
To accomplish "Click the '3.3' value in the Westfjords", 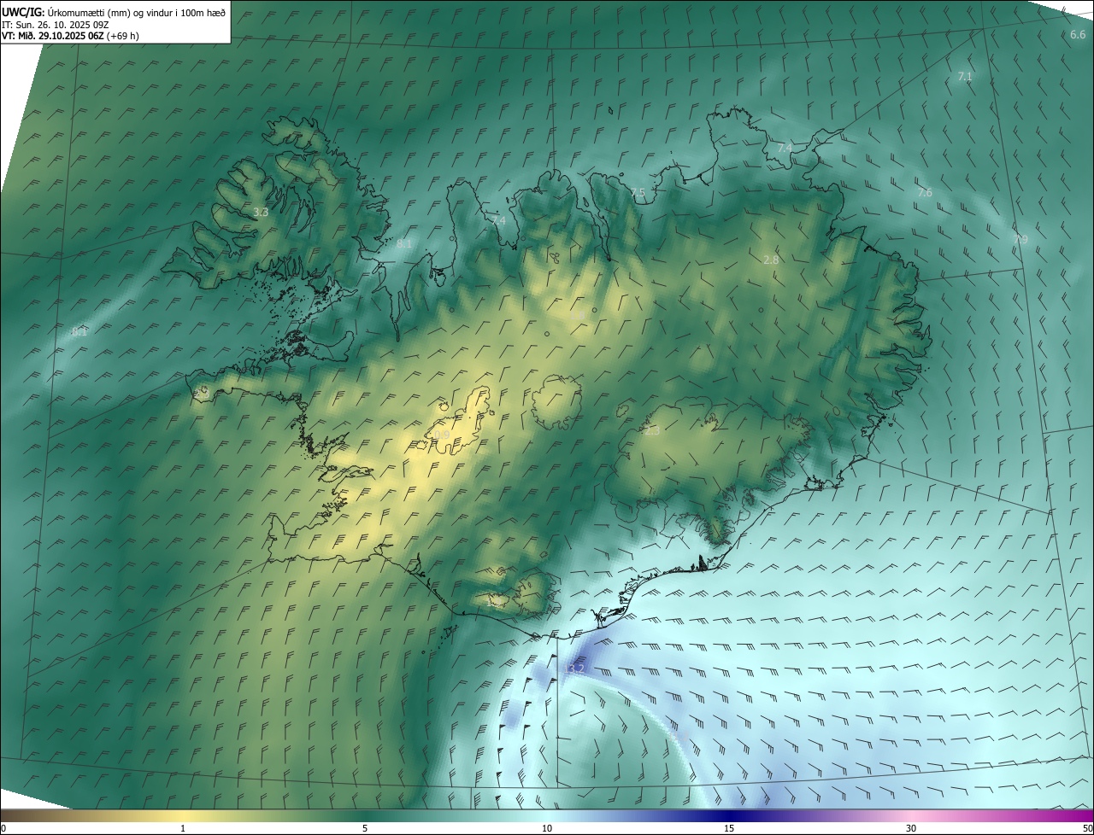I will point(261,213).
